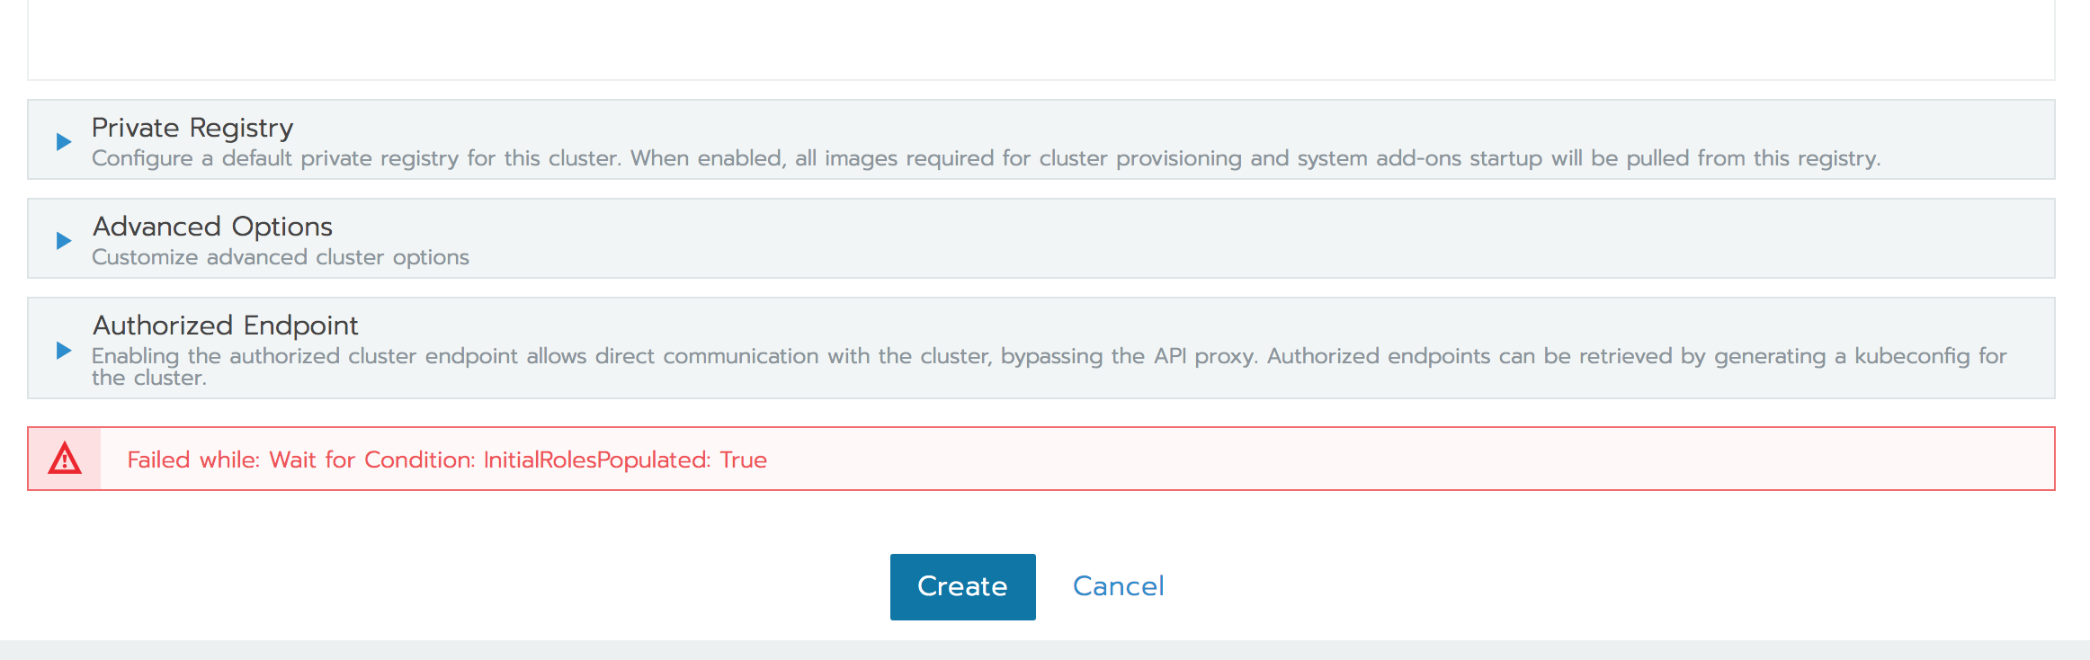This screenshot has width=2090, height=660.
Task: Click the Customize advanced cluster options text
Action: point(279,256)
